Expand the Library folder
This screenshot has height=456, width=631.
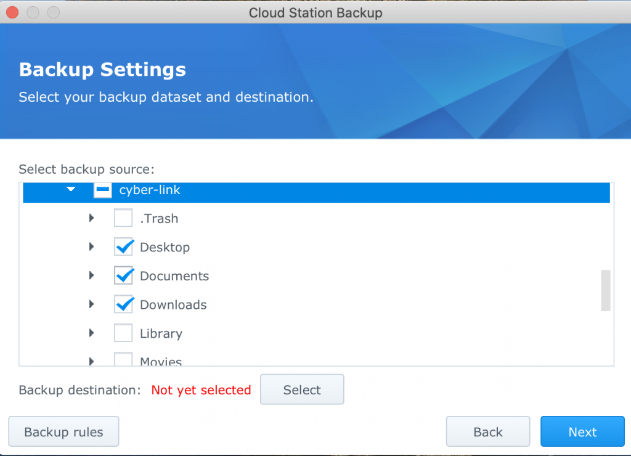tap(91, 333)
